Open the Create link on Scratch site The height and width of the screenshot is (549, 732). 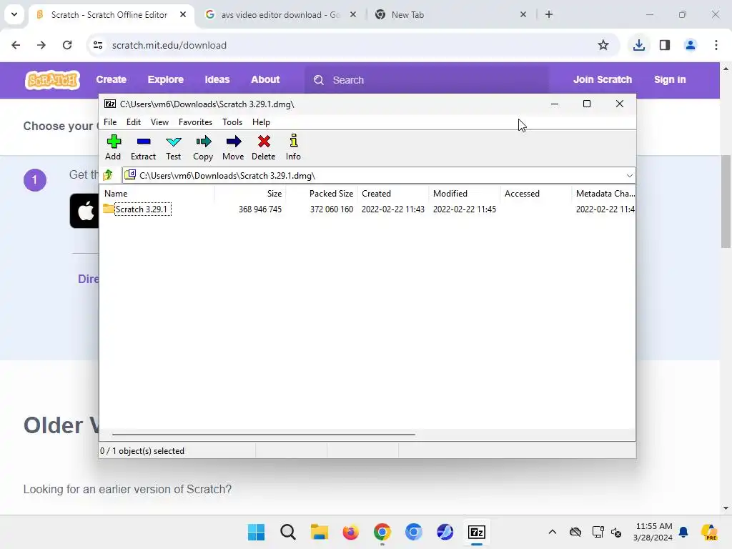[111, 80]
